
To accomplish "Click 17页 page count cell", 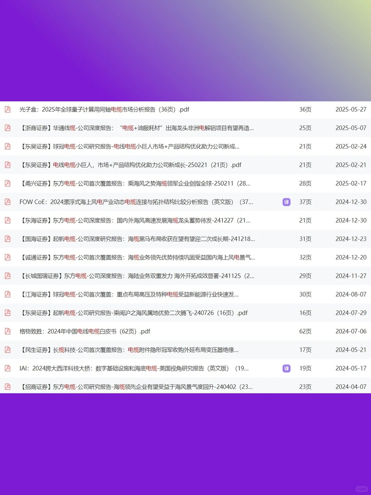I will (305, 350).
